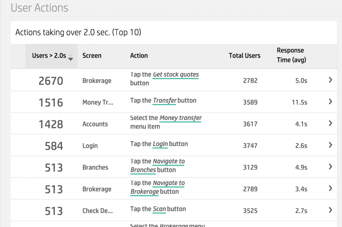Click the User Actions section heading

pos(39,8)
